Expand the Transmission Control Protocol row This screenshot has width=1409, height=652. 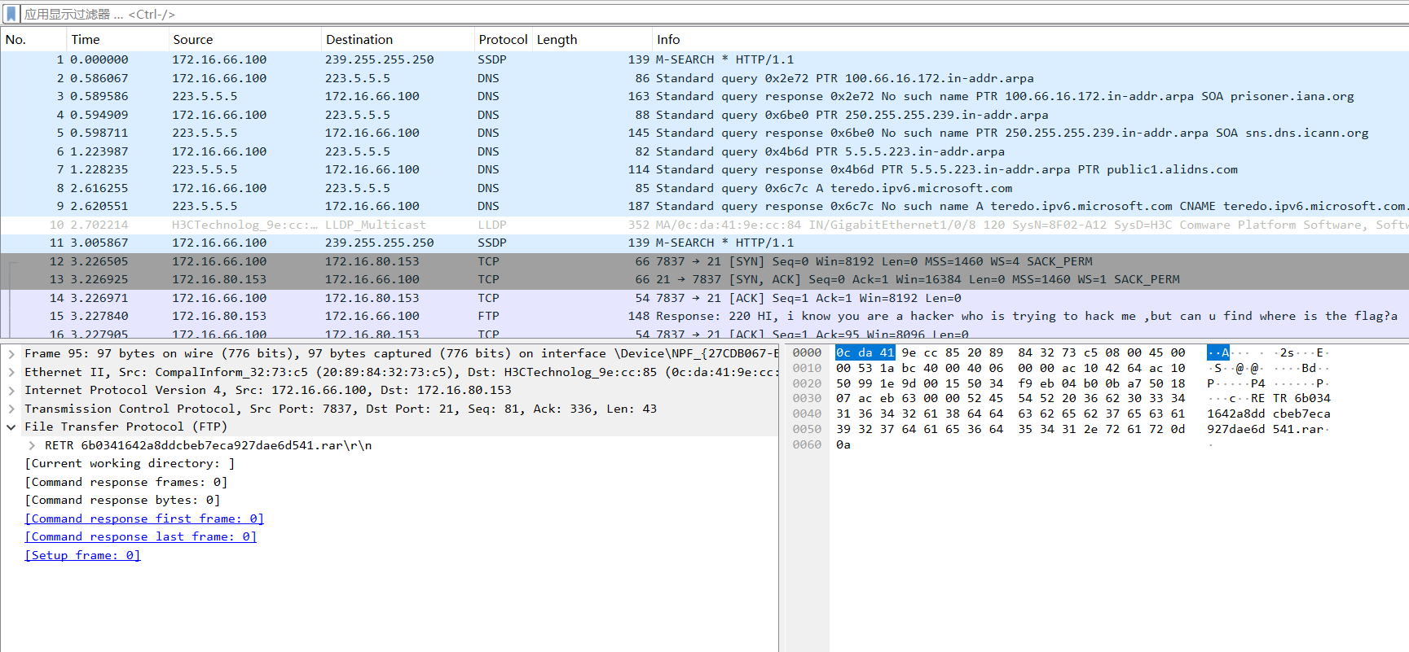coord(11,409)
